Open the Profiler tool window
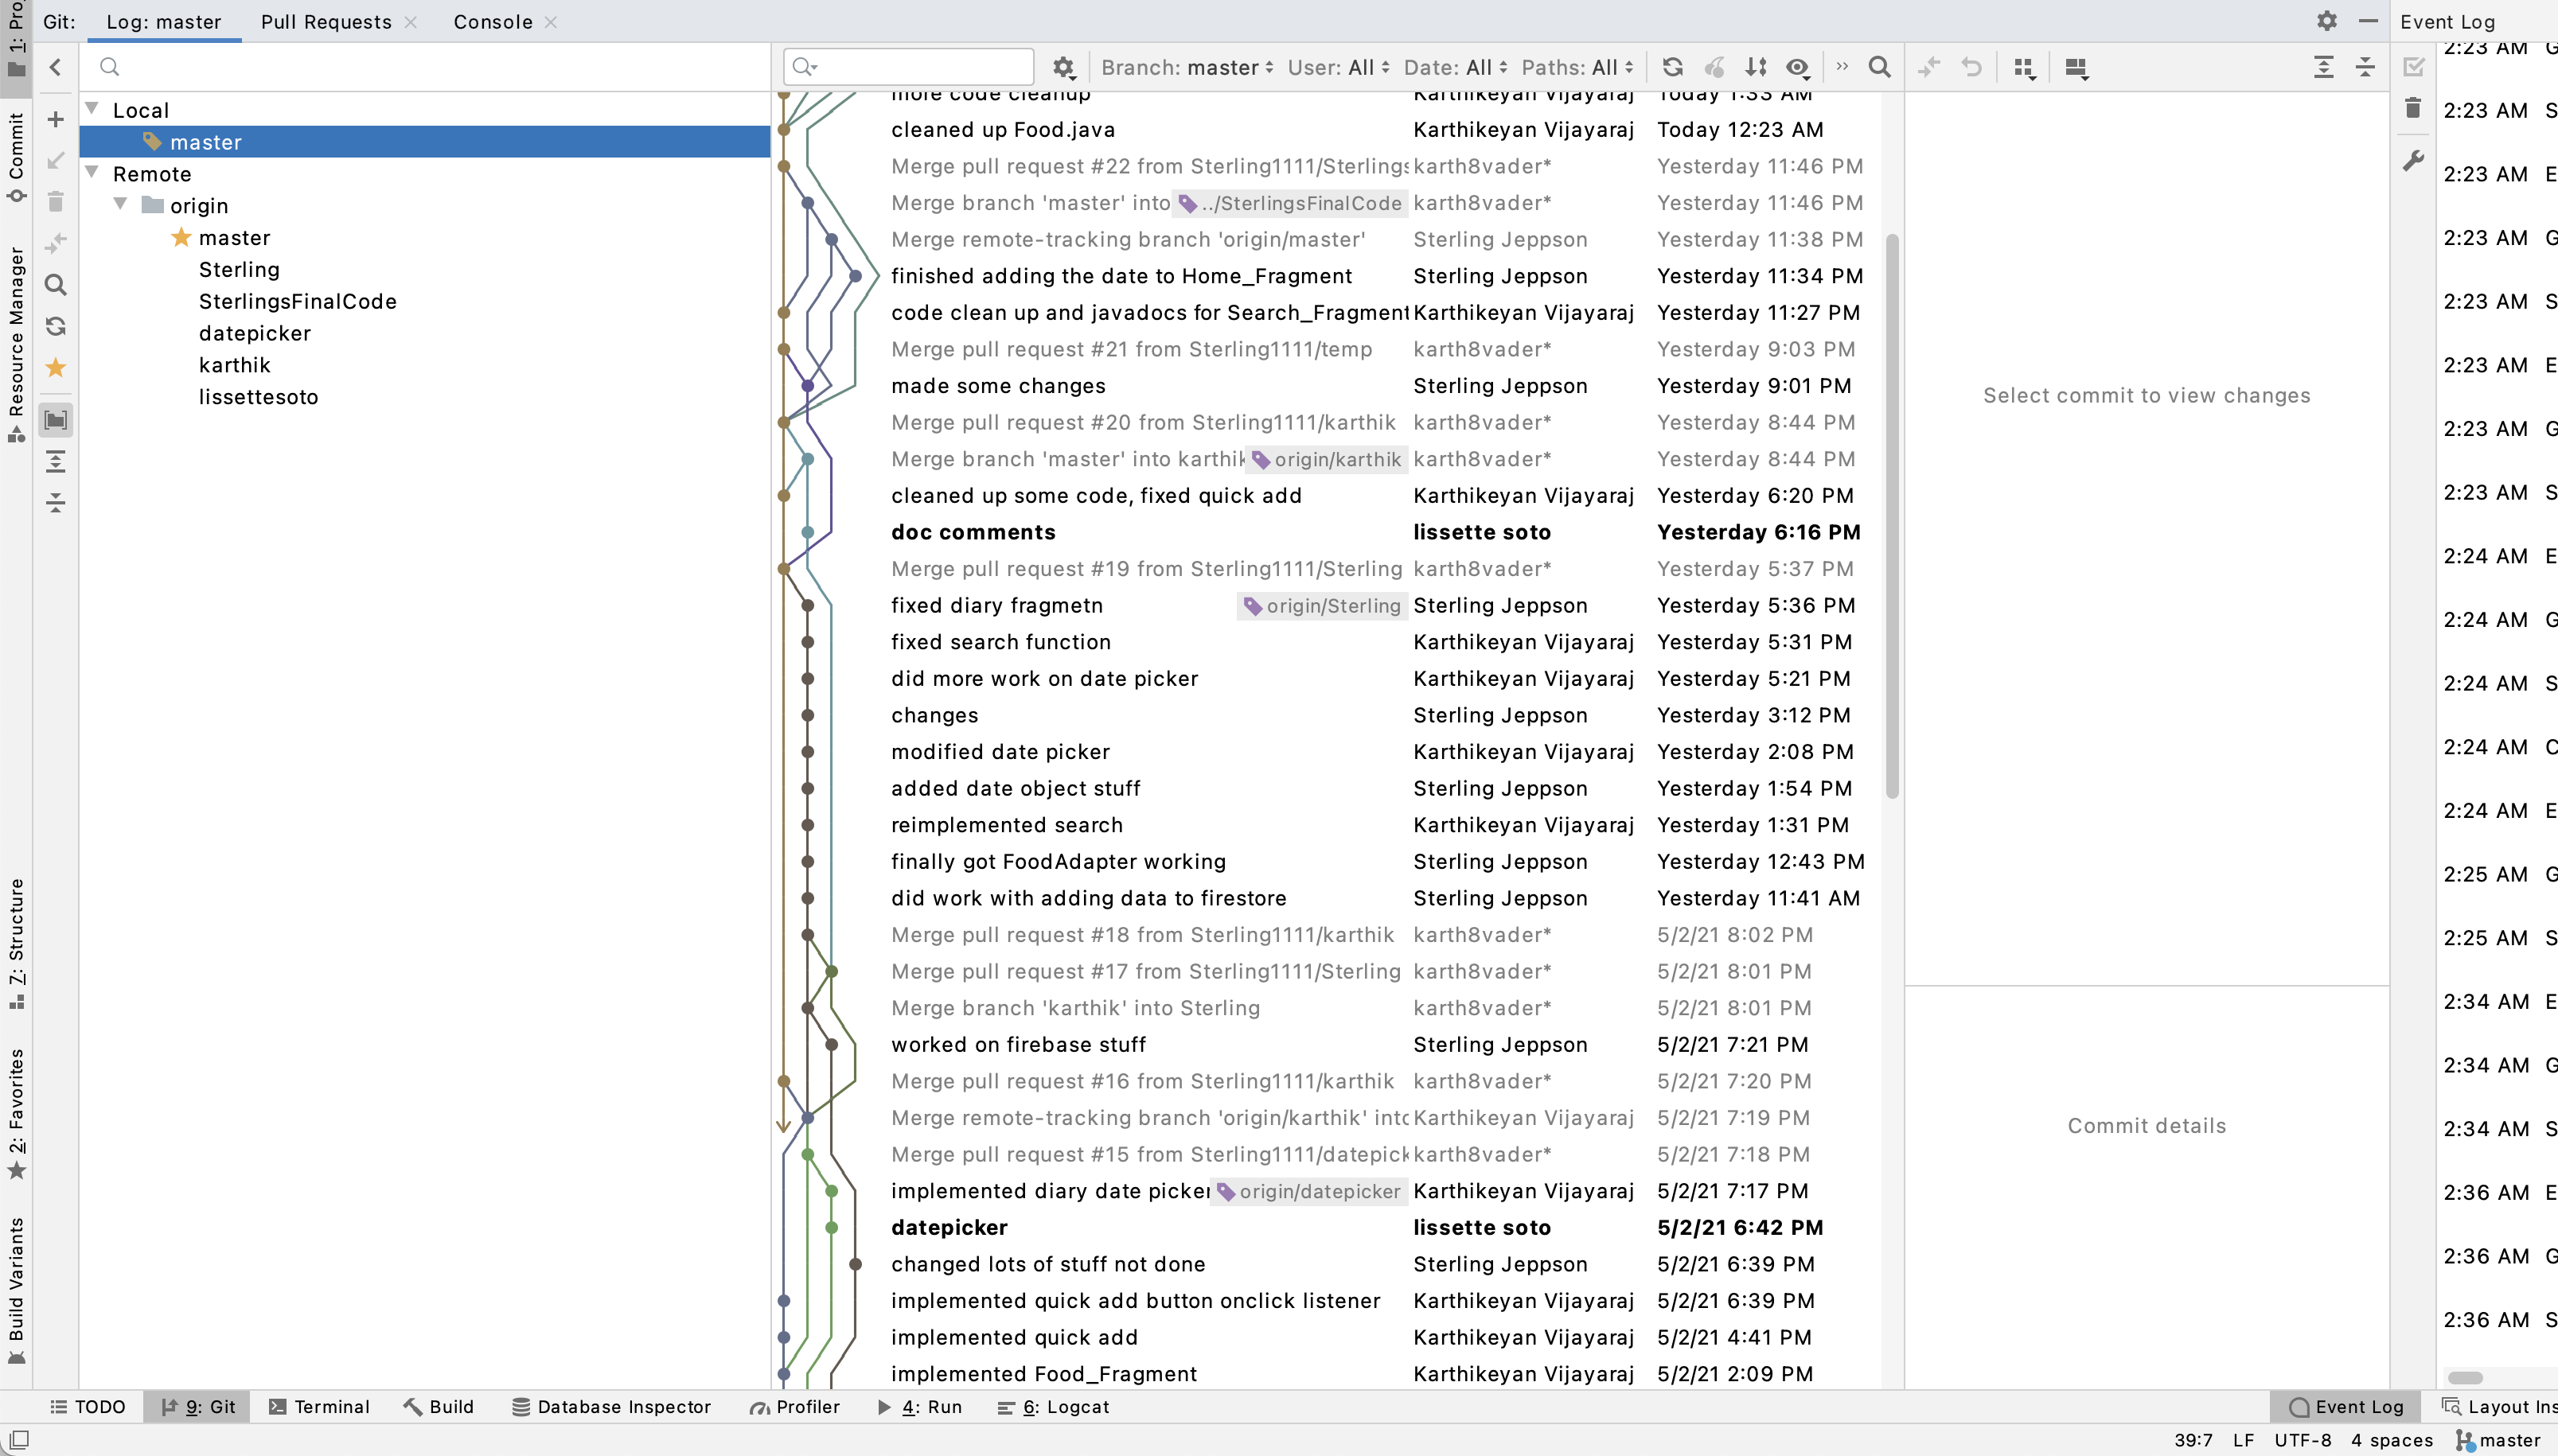2558x1456 pixels. [795, 1406]
